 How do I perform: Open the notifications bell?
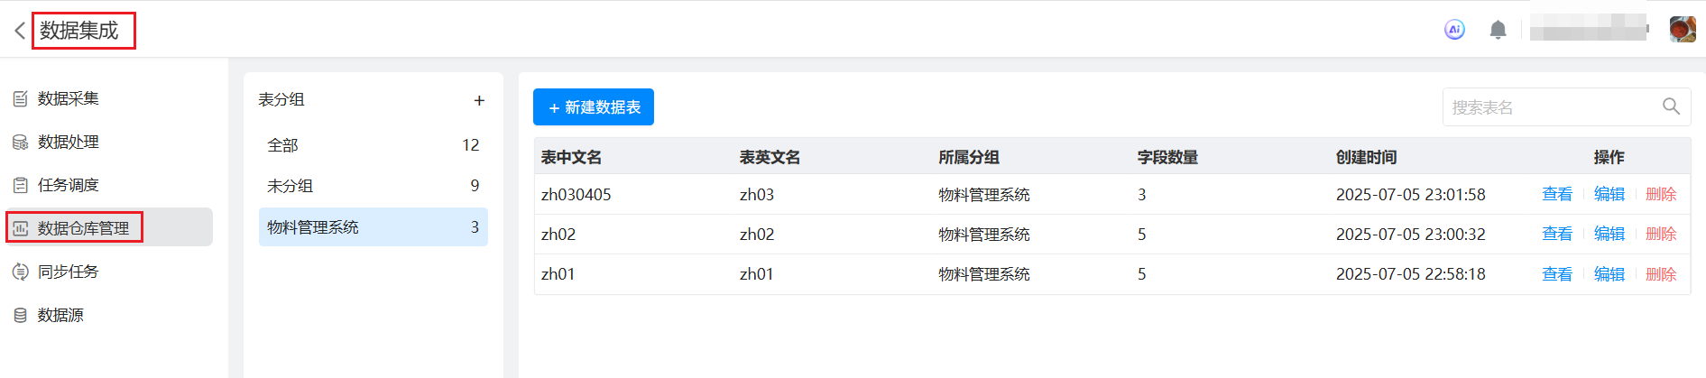coord(1498,30)
